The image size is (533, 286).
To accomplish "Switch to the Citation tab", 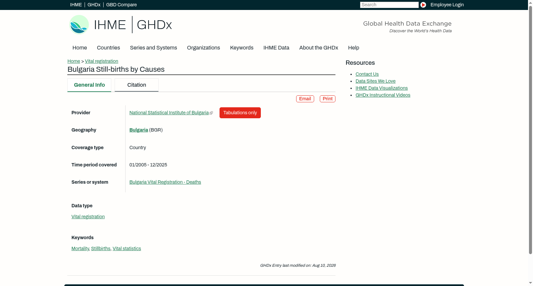I will click(x=137, y=85).
